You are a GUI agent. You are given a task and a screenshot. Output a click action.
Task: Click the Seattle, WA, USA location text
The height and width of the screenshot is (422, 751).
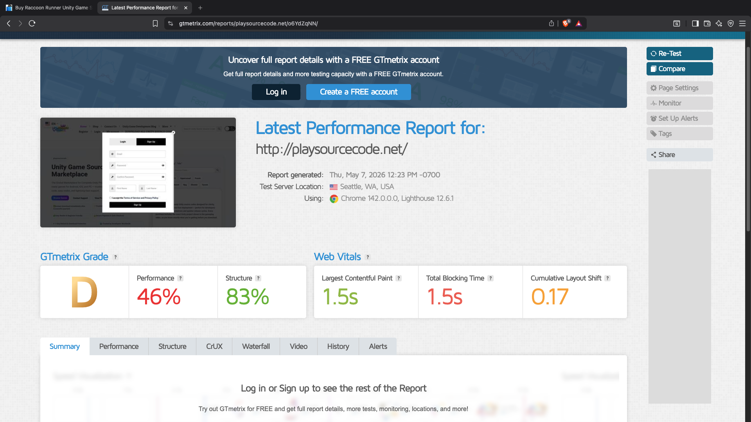click(x=367, y=187)
